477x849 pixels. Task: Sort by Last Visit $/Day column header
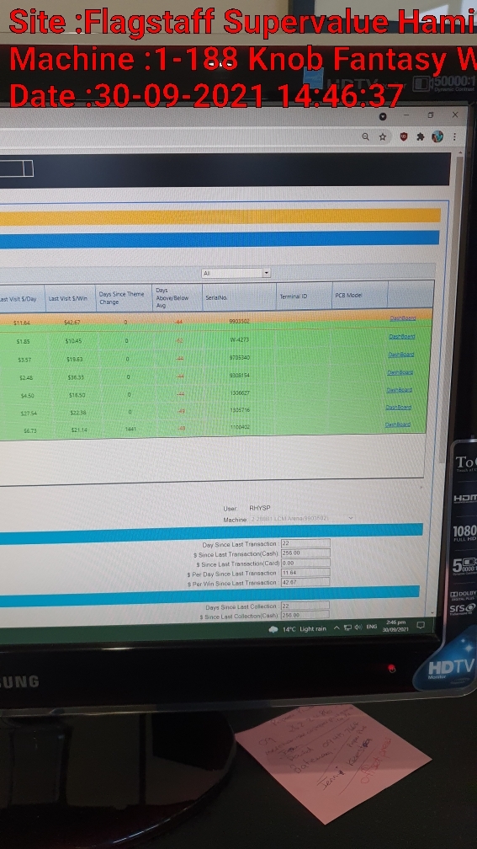(22, 299)
